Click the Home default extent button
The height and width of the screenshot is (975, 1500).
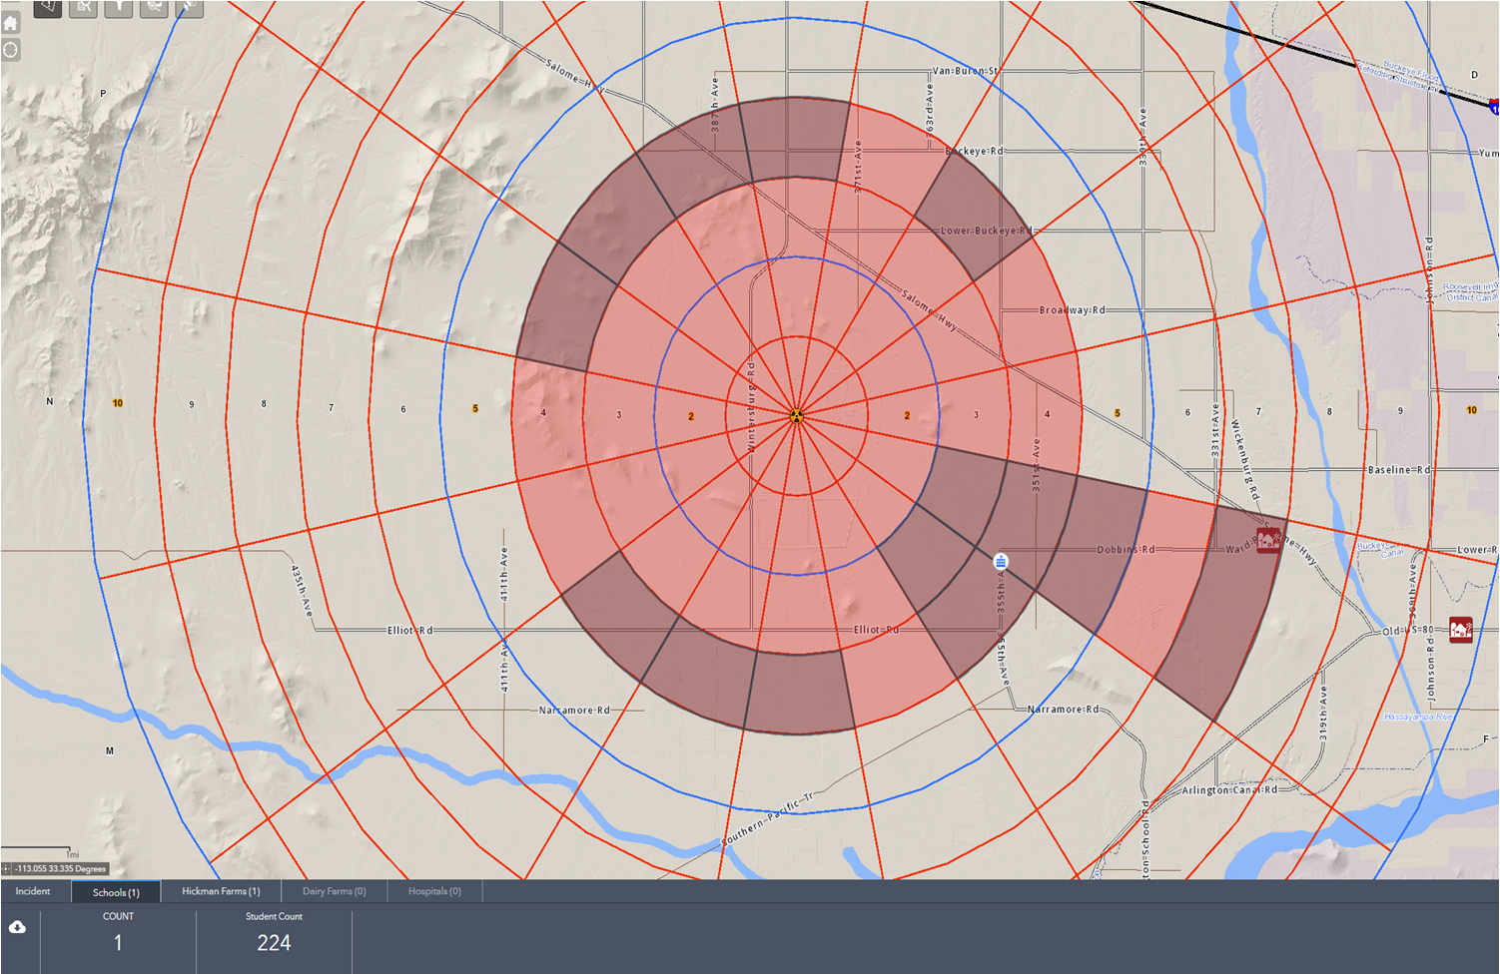[11, 24]
